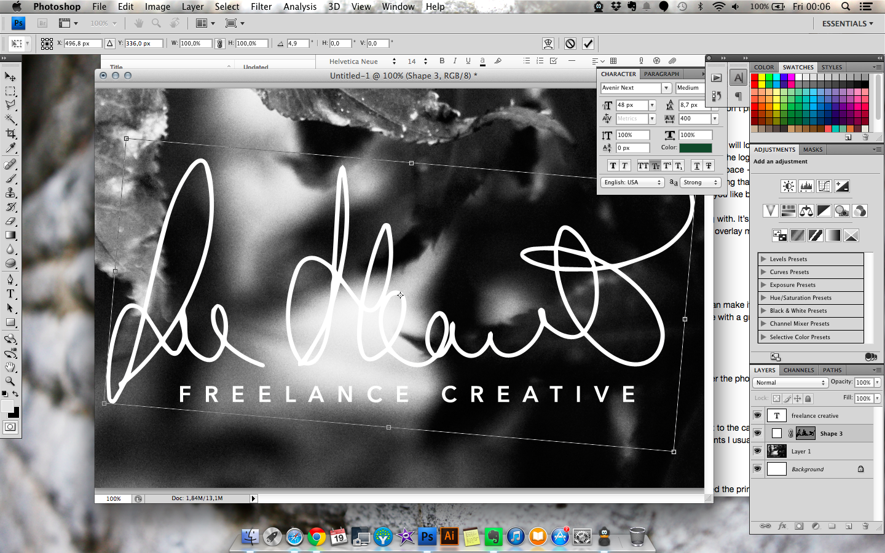Open the English: USA language dropdown
Screen dimensions: 885x553
632,182
